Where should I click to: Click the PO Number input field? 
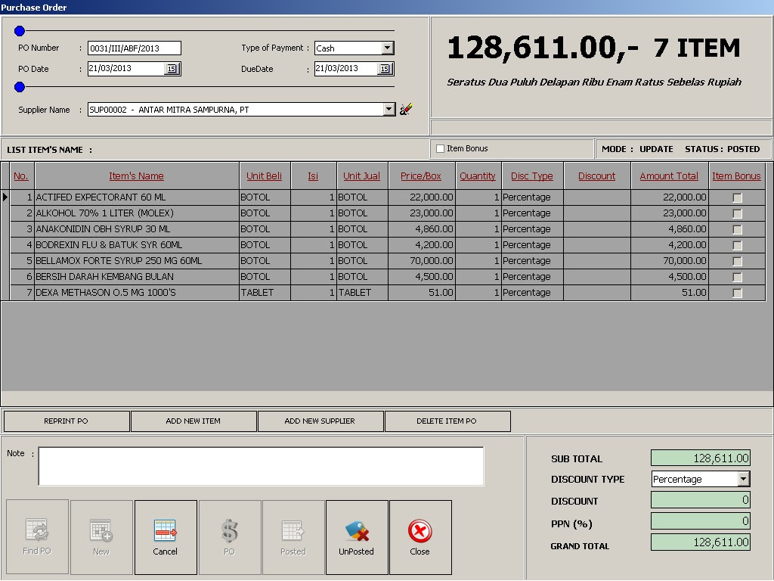coord(135,48)
